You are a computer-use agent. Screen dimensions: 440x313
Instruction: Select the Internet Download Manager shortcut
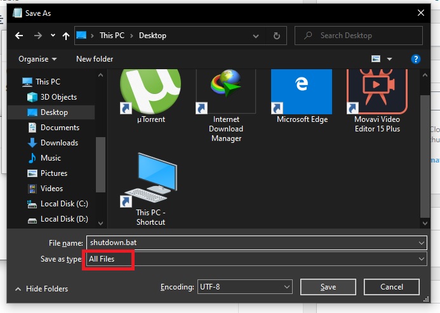click(x=226, y=93)
